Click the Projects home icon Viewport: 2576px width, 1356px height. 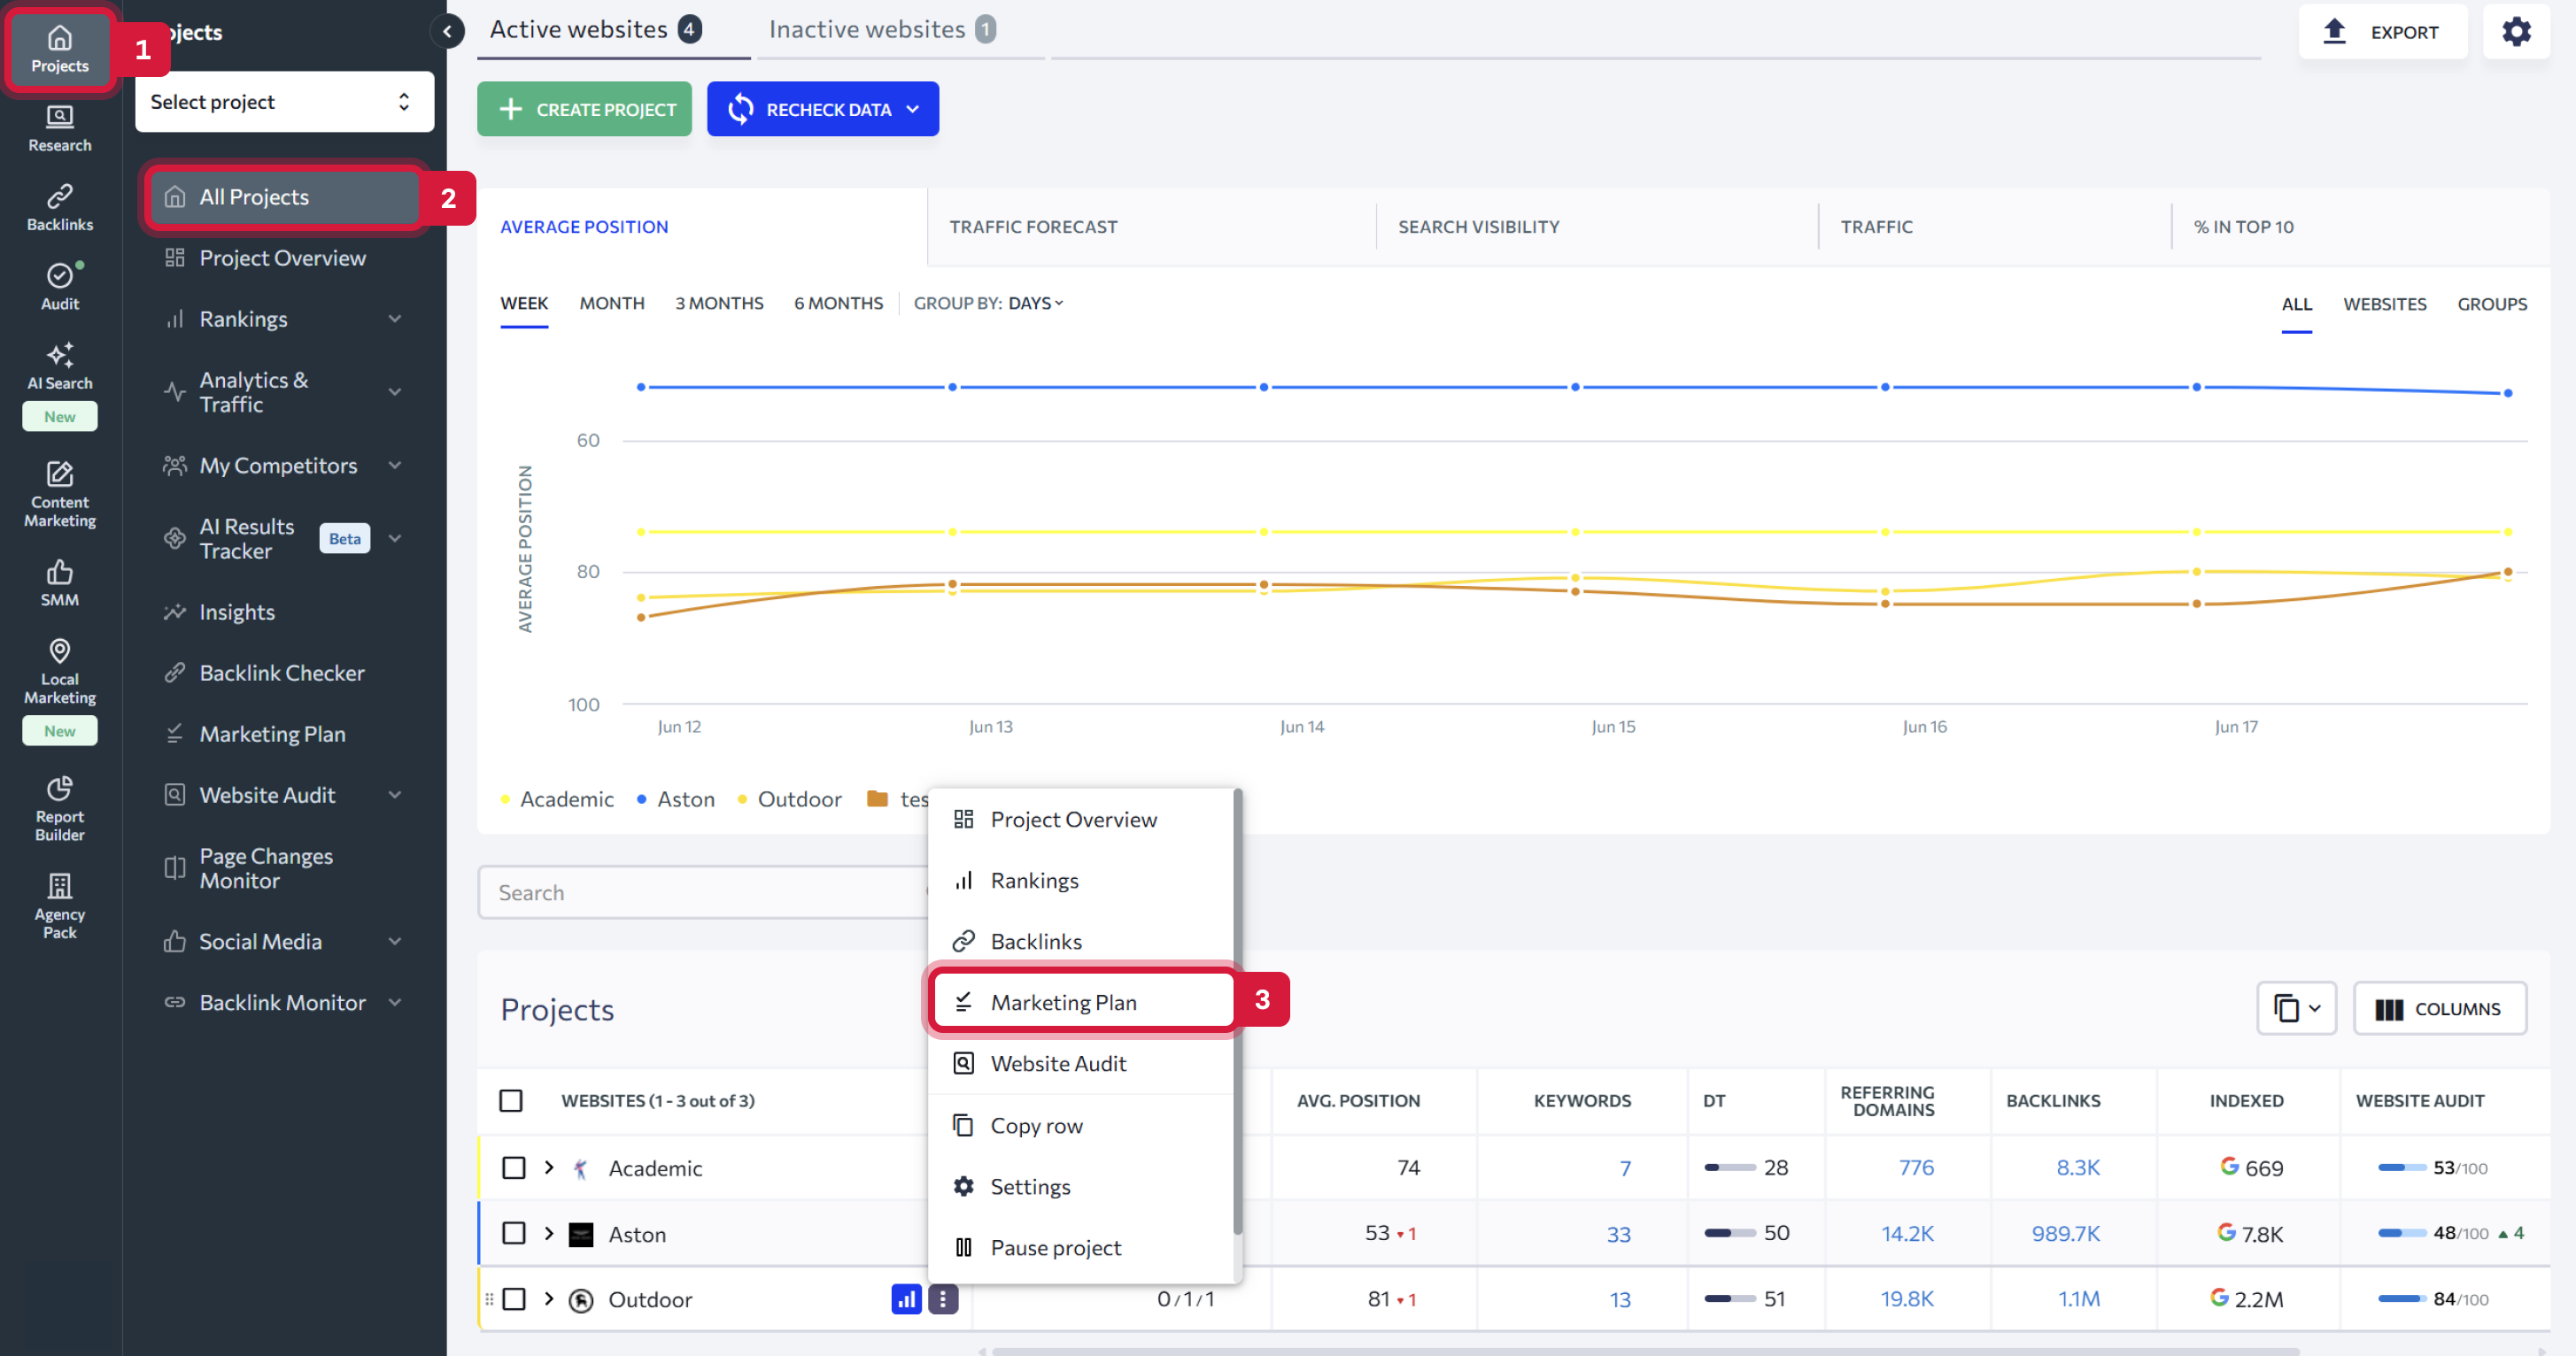coord(59,38)
